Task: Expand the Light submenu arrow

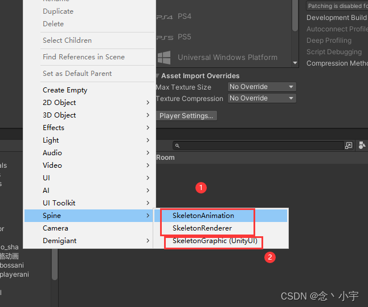Action: [x=148, y=140]
